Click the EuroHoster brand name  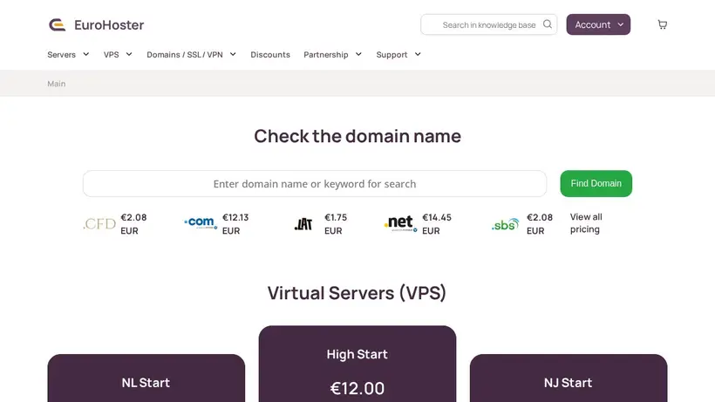point(109,24)
